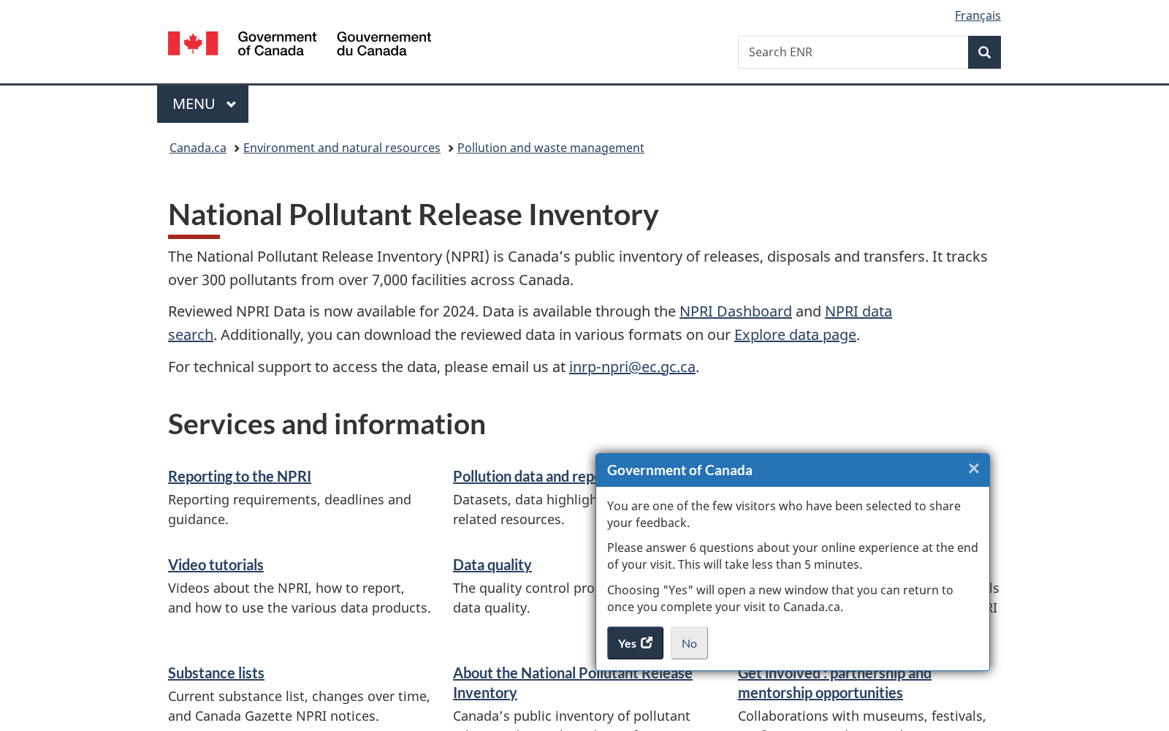Go to Substance lists
The height and width of the screenshot is (731, 1169).
pos(216,673)
